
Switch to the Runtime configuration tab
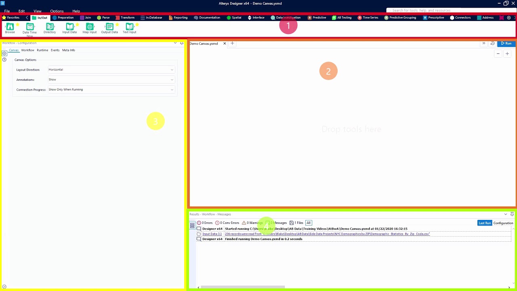pyautogui.click(x=42, y=50)
